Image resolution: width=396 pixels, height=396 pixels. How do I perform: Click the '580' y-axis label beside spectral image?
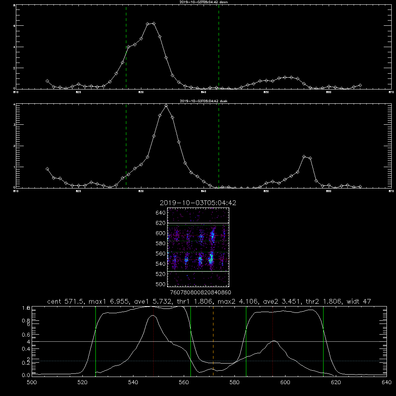coord(161,244)
